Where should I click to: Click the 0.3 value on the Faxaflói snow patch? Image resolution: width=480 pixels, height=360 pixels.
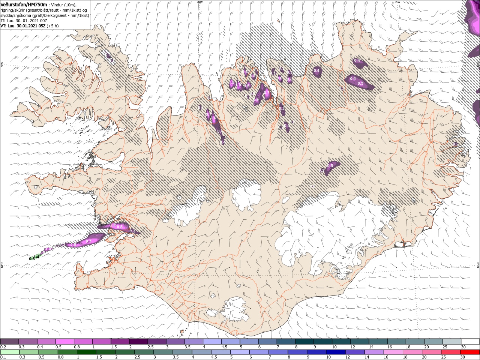[132, 231]
